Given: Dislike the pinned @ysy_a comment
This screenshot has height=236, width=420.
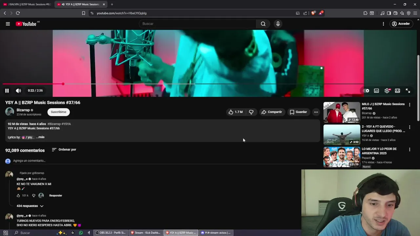Looking at the screenshot, I should pyautogui.click(x=33, y=195).
